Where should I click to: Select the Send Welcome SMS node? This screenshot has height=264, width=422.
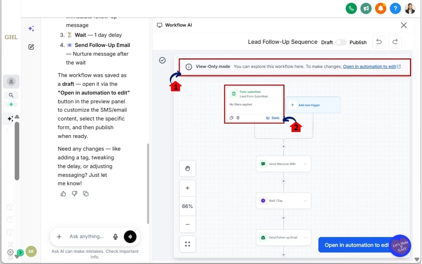point(283,164)
